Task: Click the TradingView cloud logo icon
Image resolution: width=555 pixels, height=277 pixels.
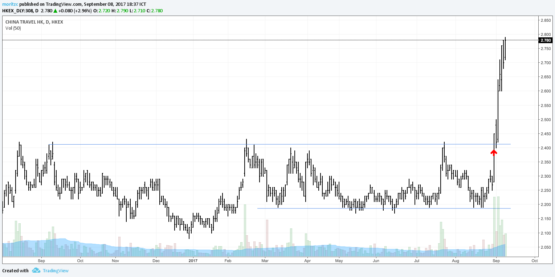Action: 36,270
